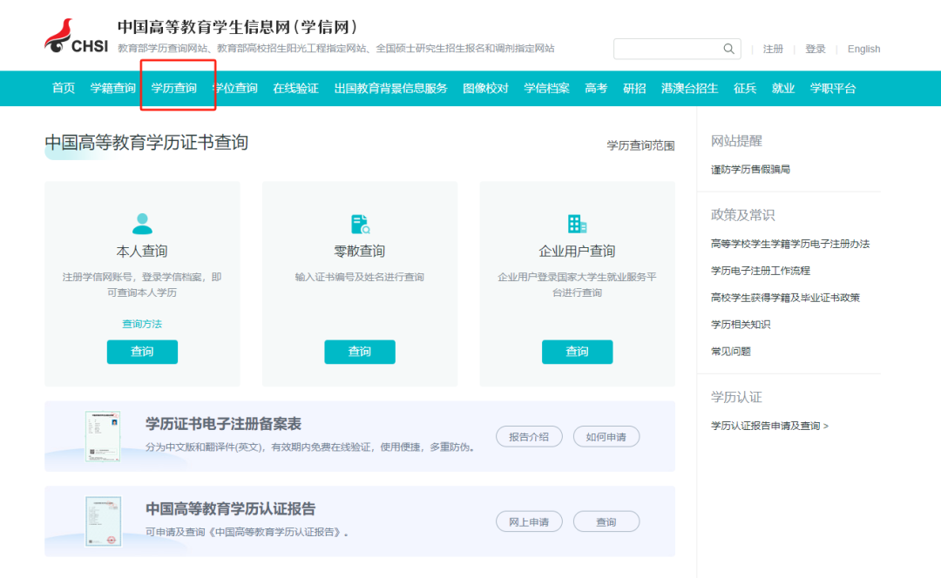Screen dimensions: 941x578
Task: Open the 学历电子注册工作流程 link
Action: tap(761, 271)
